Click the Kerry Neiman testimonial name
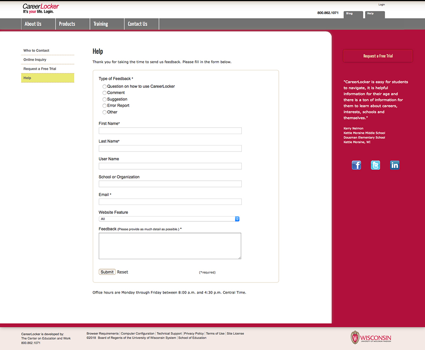 [354, 129]
